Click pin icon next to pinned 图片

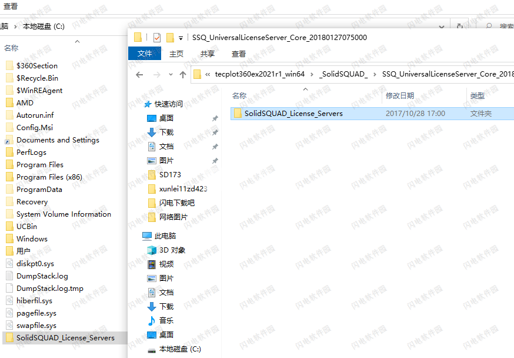click(x=215, y=161)
